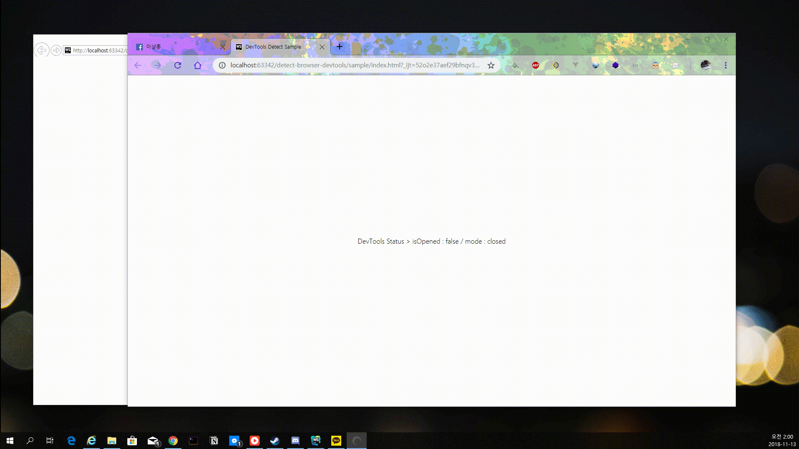Click the Internet Explorer address field

coord(100,50)
